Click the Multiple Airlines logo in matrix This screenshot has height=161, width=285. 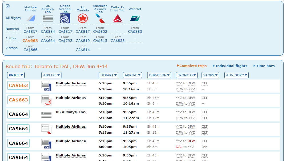tap(30, 19)
